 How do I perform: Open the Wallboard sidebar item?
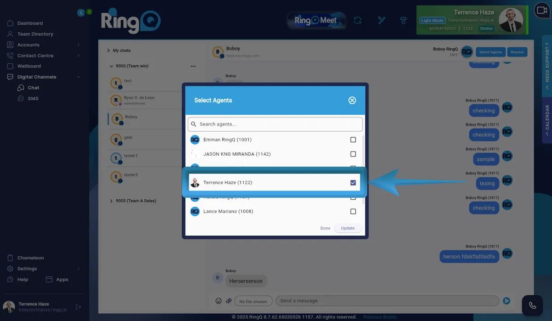coord(29,66)
